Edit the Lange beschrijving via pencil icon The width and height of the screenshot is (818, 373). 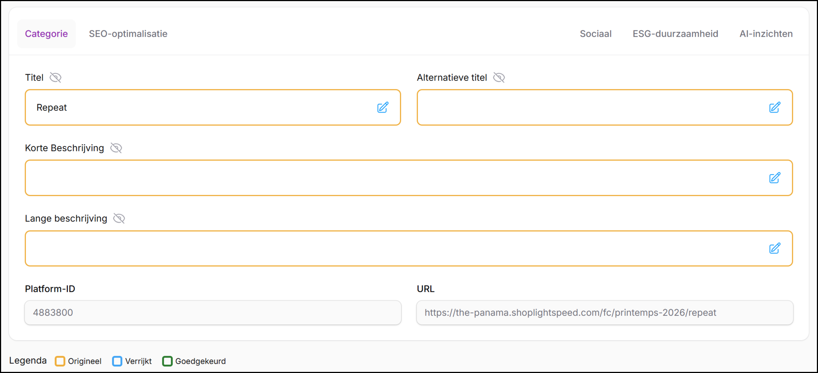(x=775, y=248)
